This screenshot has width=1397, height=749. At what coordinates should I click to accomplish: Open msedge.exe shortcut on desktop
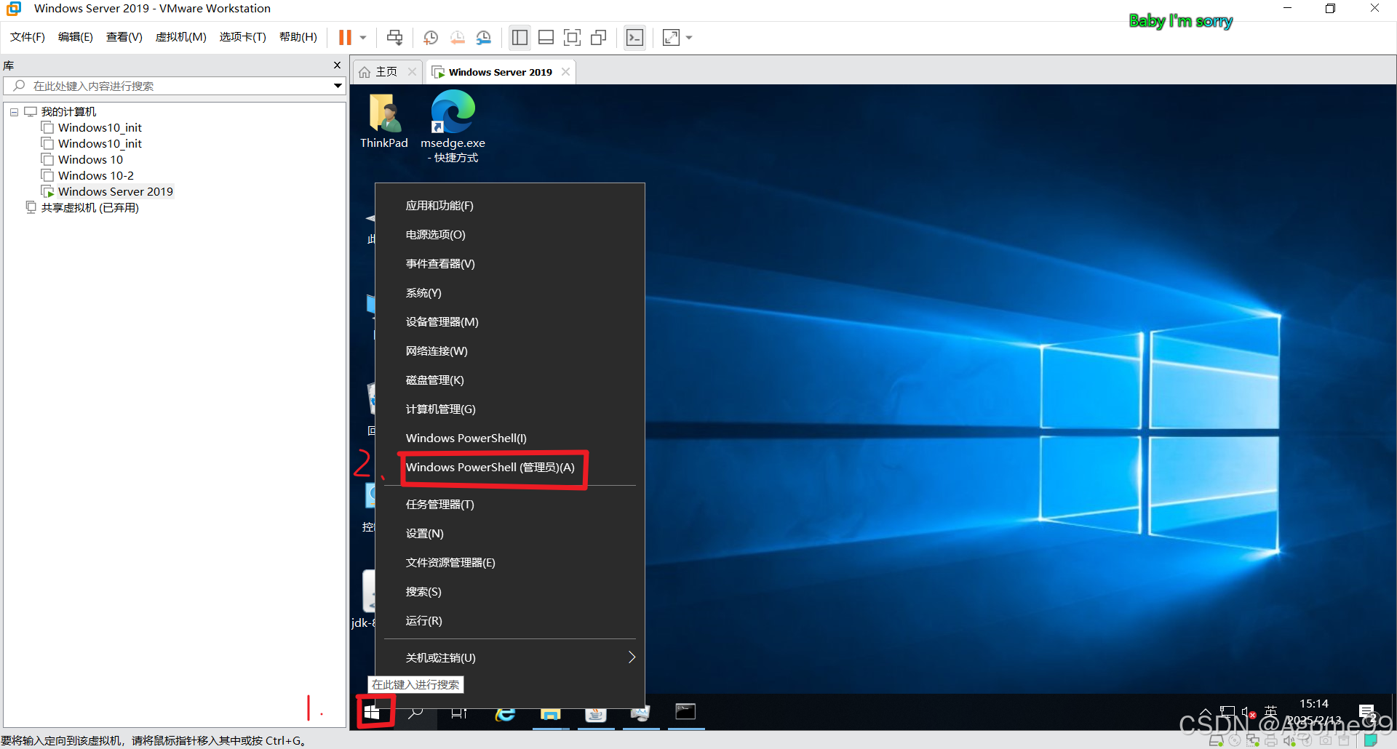pos(453,127)
